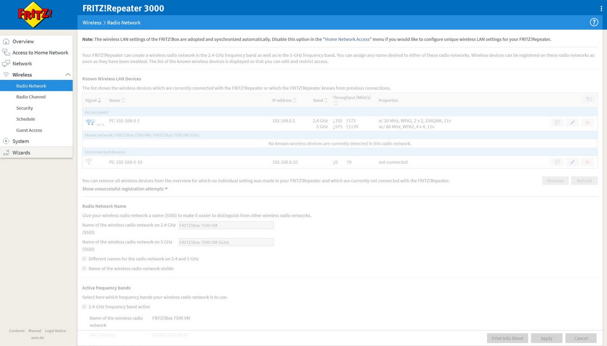The image size is (607, 346).
Task: Click signal icon for PC-192-168-0-10
Action: [89, 162]
